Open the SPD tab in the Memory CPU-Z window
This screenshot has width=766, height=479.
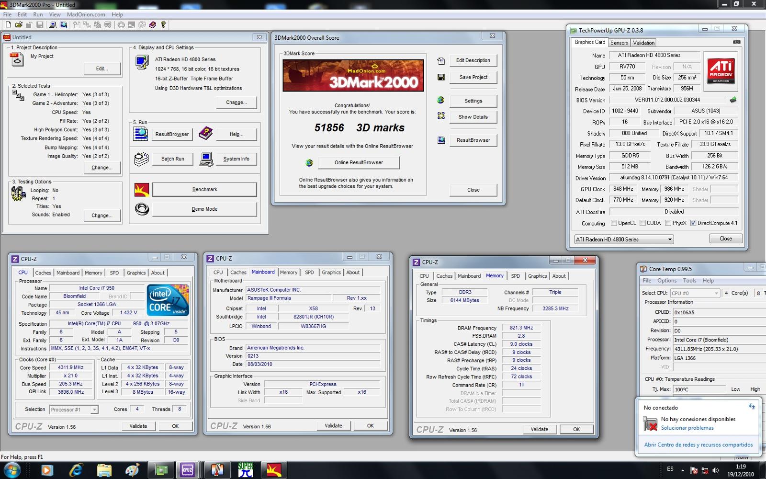(515, 276)
